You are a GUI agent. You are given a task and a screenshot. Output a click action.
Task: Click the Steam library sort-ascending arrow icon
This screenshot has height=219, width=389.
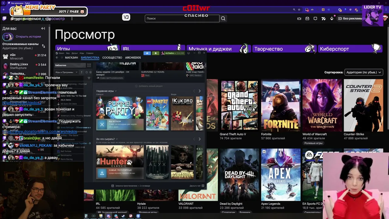coord(81,72)
